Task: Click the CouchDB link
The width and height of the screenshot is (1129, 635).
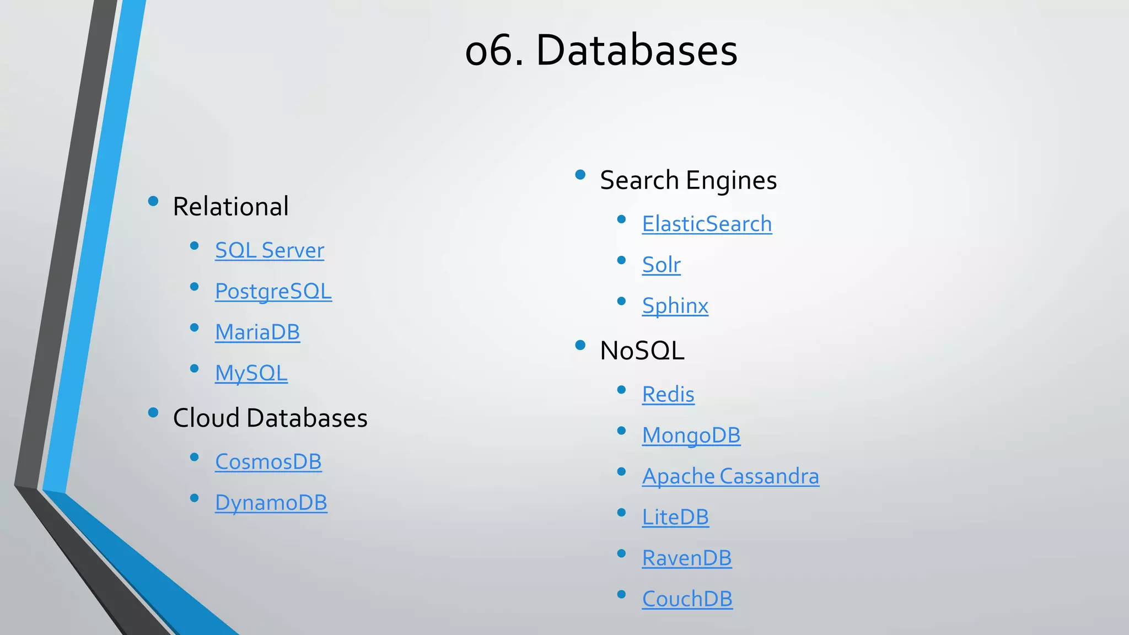Action: [x=687, y=599]
